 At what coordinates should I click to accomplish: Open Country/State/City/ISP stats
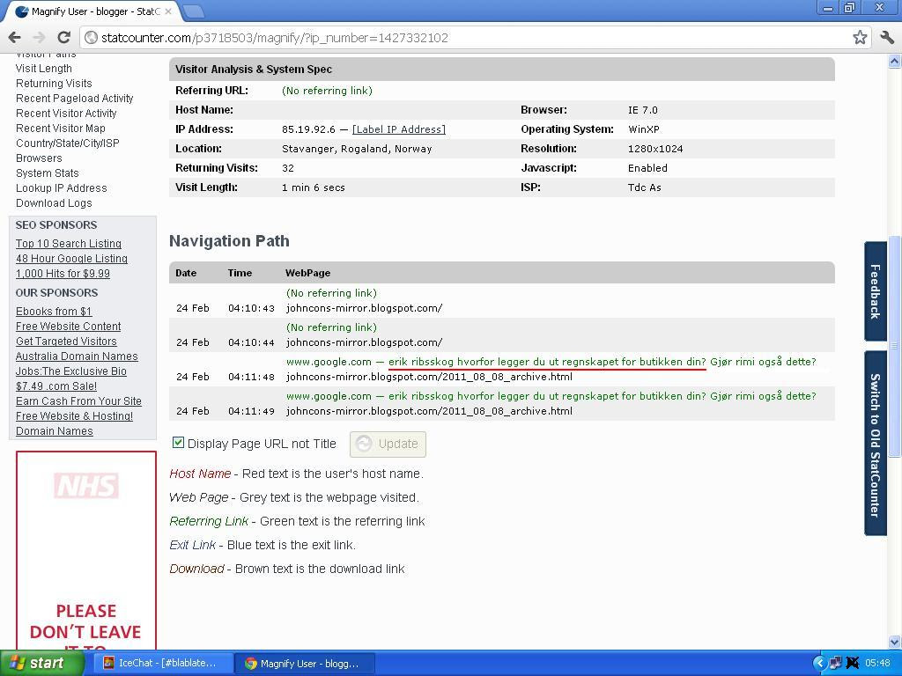pyautogui.click(x=68, y=143)
